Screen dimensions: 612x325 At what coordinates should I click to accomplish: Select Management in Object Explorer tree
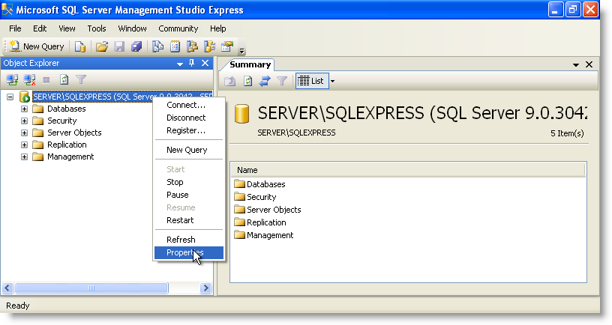pyautogui.click(x=70, y=157)
